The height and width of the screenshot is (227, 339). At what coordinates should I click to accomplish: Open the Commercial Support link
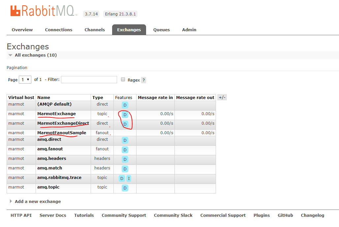[223, 215]
